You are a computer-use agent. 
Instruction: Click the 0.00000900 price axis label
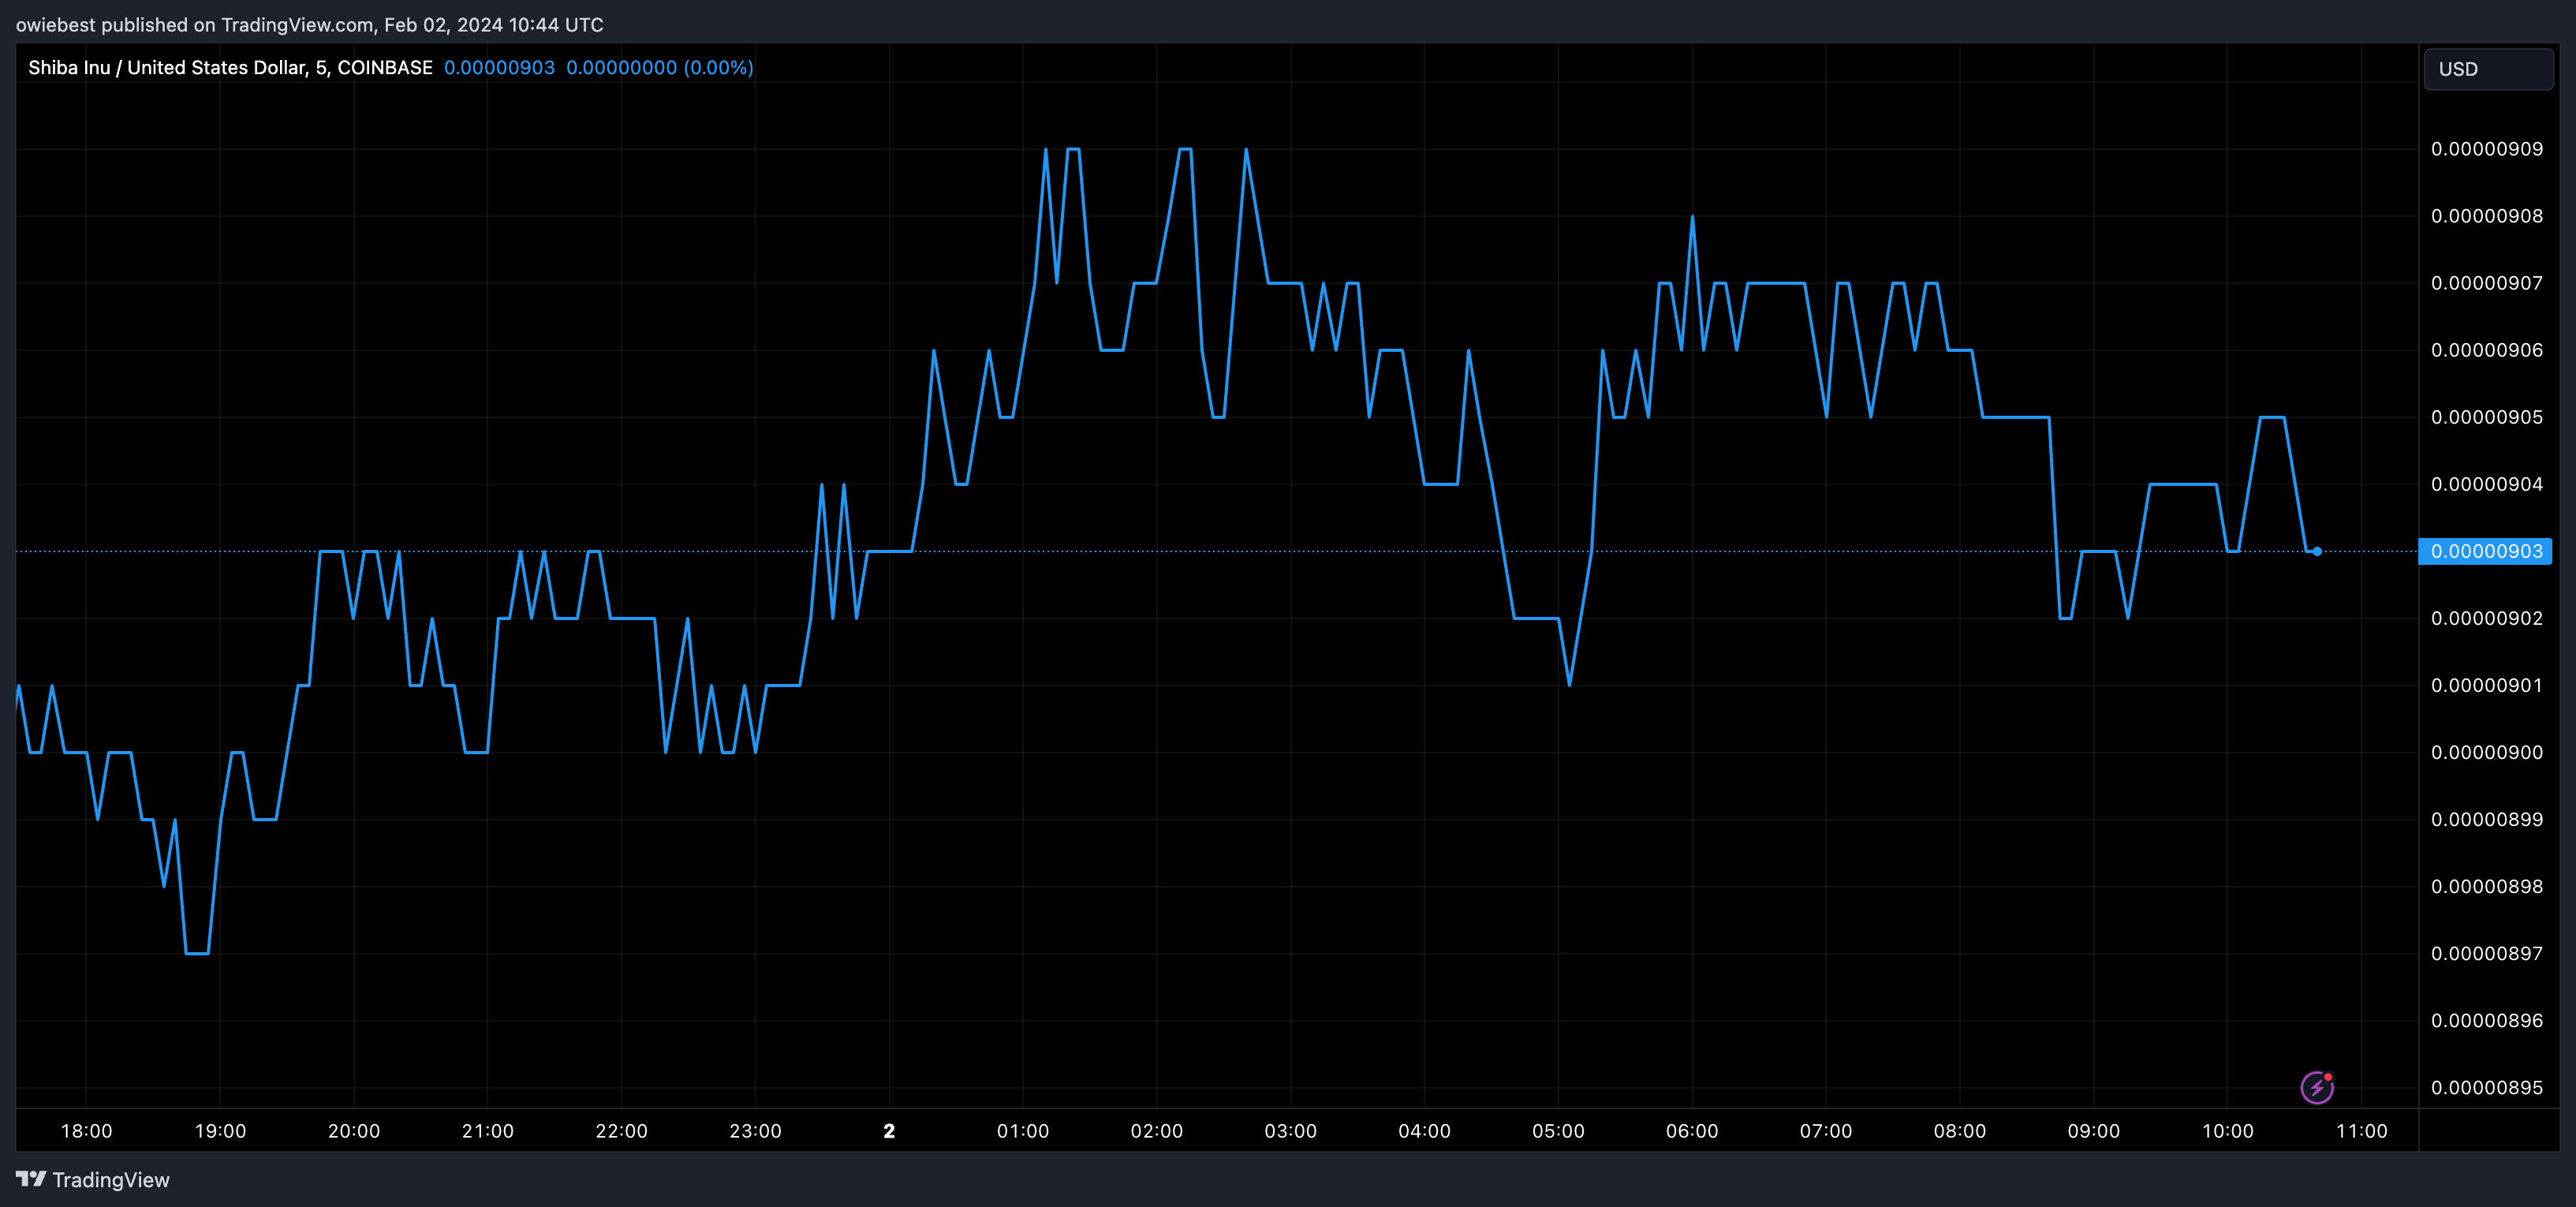pyautogui.click(x=2486, y=752)
